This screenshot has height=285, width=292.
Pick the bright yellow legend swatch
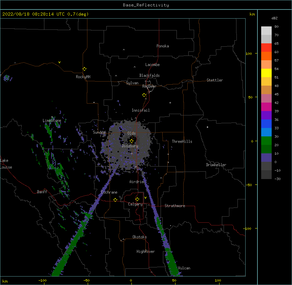(266, 73)
